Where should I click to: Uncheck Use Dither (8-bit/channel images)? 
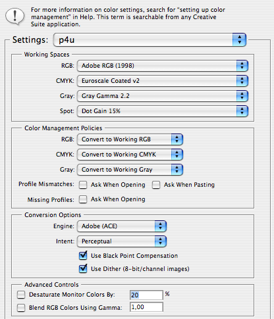(x=83, y=269)
